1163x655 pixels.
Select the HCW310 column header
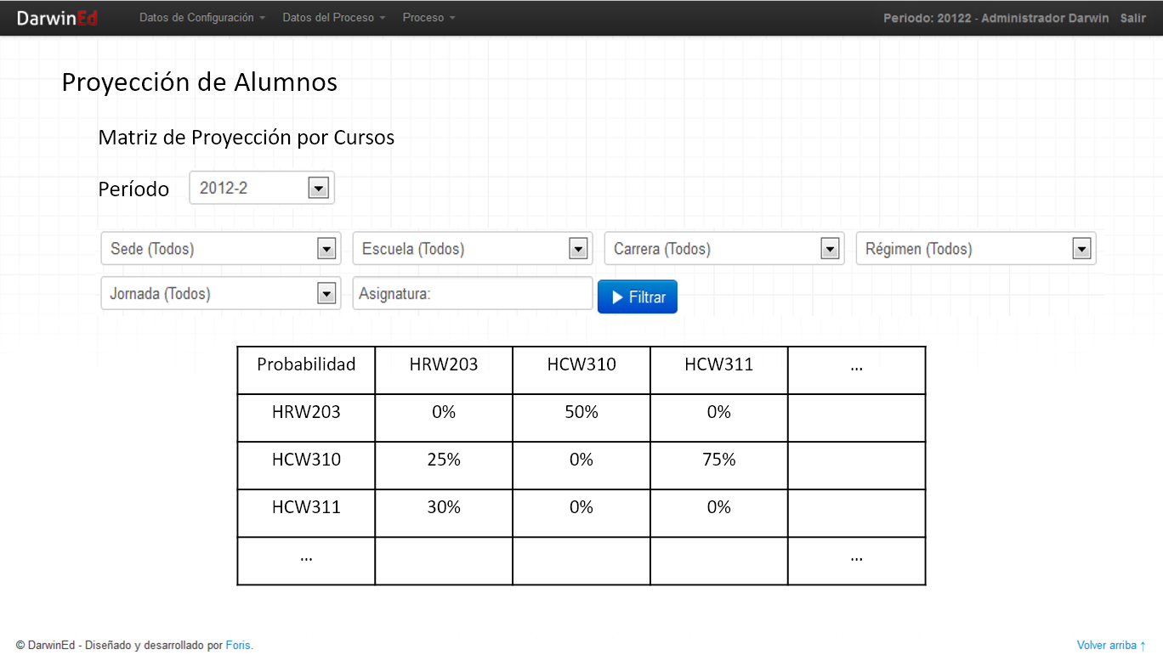(581, 370)
